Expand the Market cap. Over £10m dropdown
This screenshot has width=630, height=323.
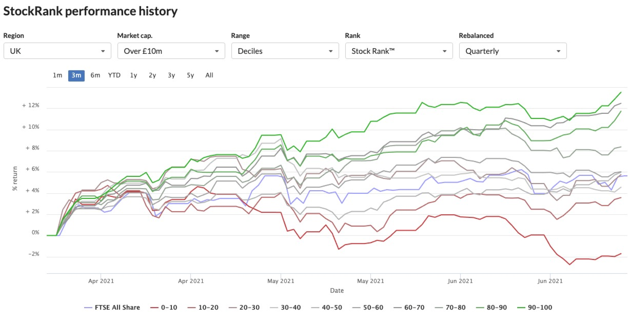click(171, 51)
